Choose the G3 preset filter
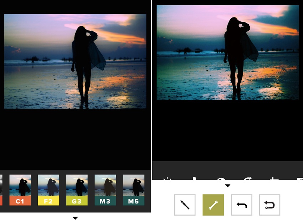 tap(77, 190)
